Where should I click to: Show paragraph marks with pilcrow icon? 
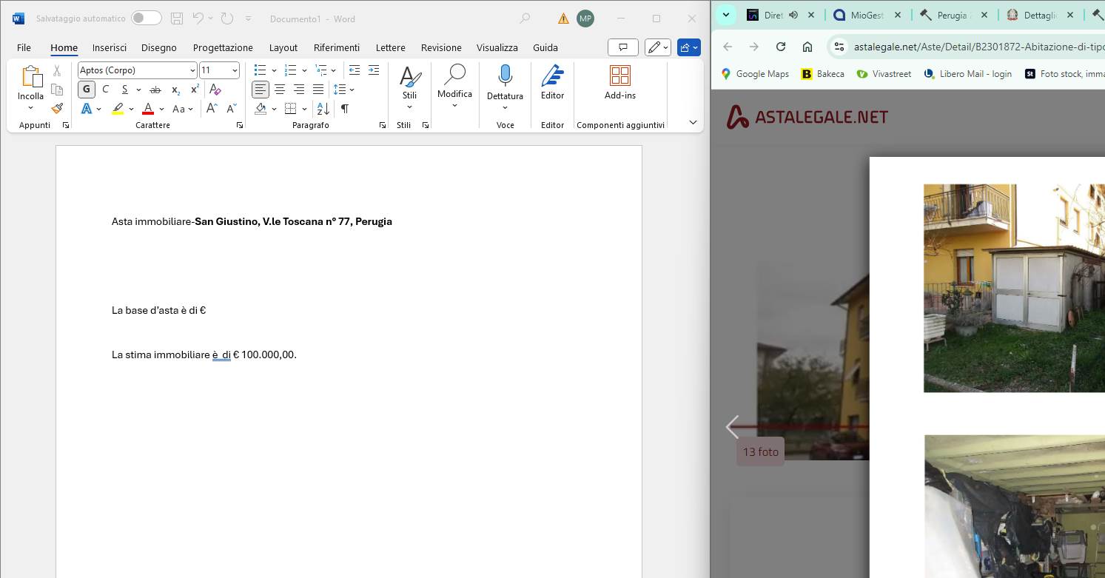tap(344, 109)
